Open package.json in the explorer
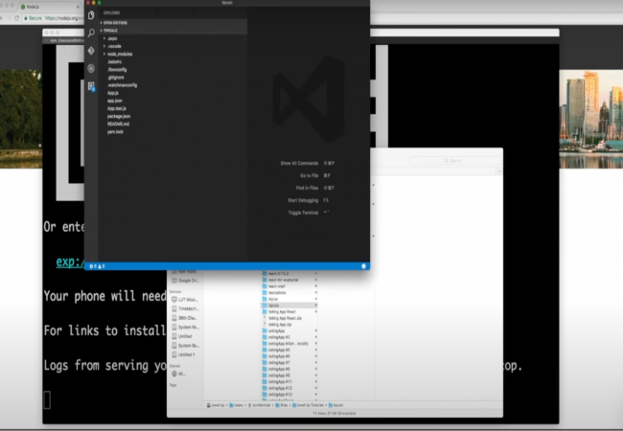 [119, 116]
